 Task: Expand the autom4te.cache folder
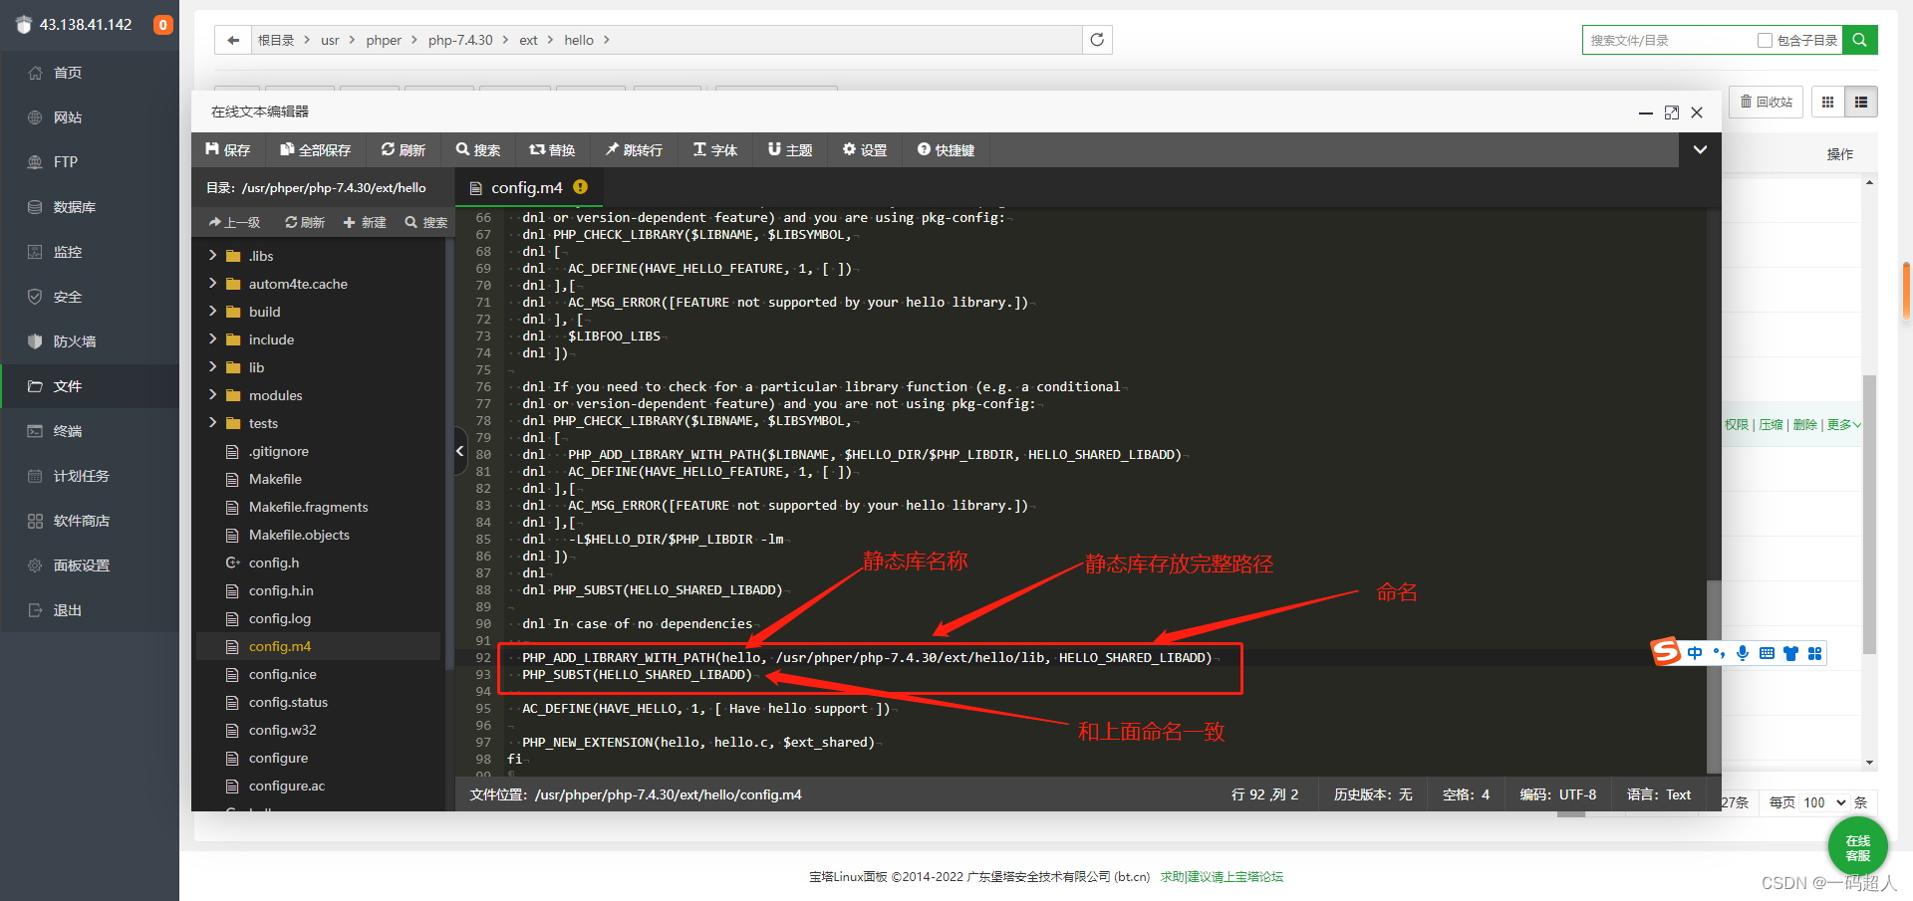pyautogui.click(x=212, y=284)
